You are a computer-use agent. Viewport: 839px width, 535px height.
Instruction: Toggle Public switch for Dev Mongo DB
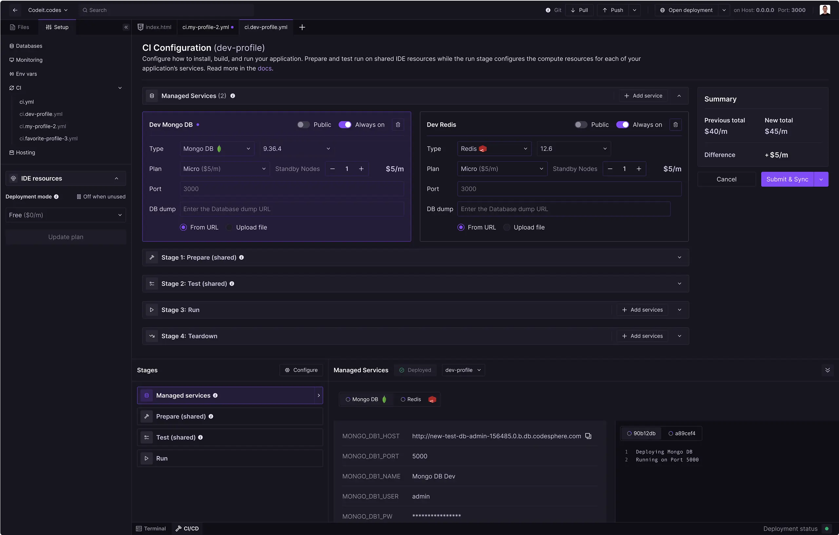tap(303, 125)
